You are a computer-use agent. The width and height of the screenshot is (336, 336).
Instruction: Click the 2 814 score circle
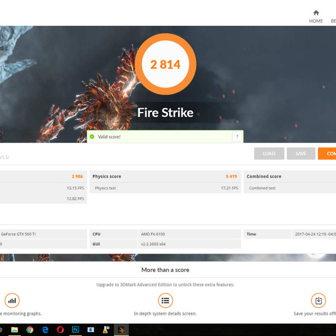click(x=165, y=64)
